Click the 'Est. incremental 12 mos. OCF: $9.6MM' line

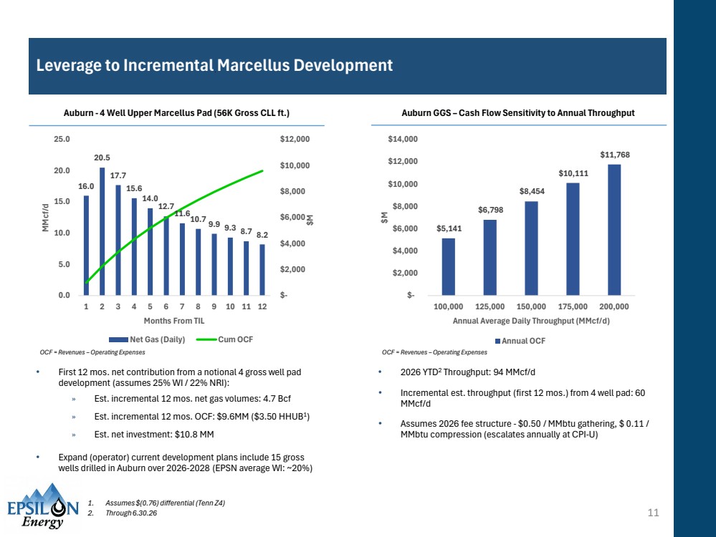click(202, 416)
